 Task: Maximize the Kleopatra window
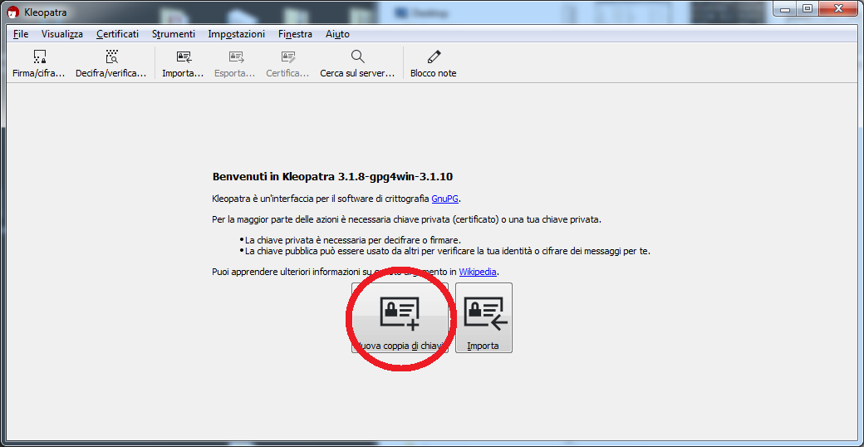tap(807, 8)
